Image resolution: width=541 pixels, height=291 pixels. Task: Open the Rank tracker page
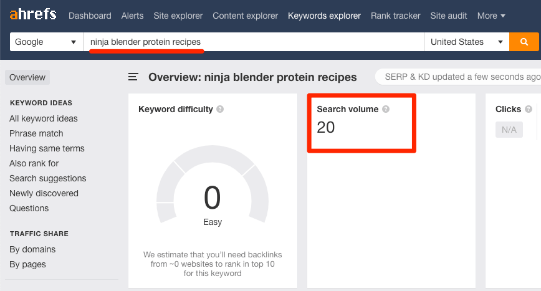click(x=395, y=16)
